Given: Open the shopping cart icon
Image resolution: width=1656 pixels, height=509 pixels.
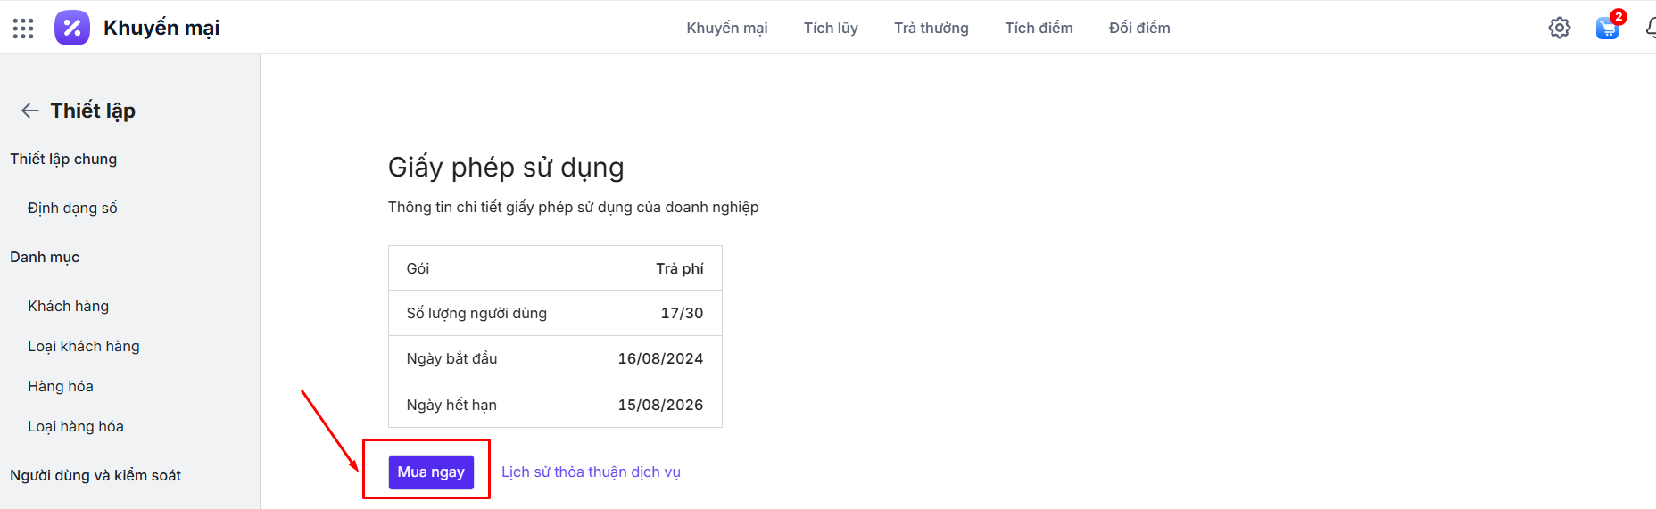Looking at the screenshot, I should 1607,29.
